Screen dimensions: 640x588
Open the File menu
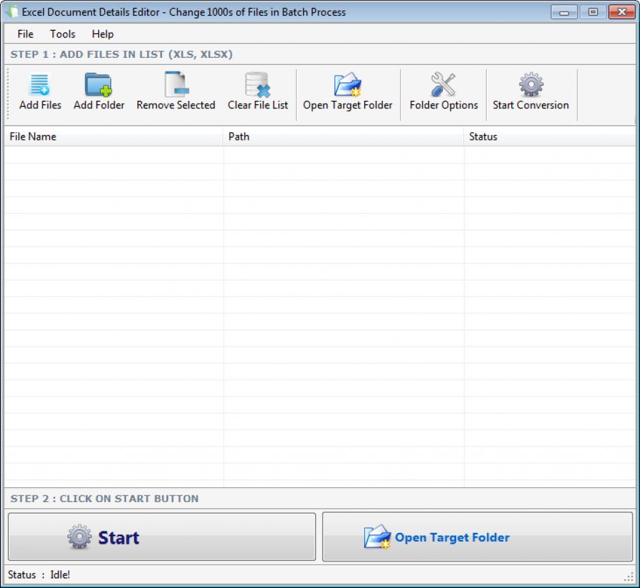[x=25, y=34]
